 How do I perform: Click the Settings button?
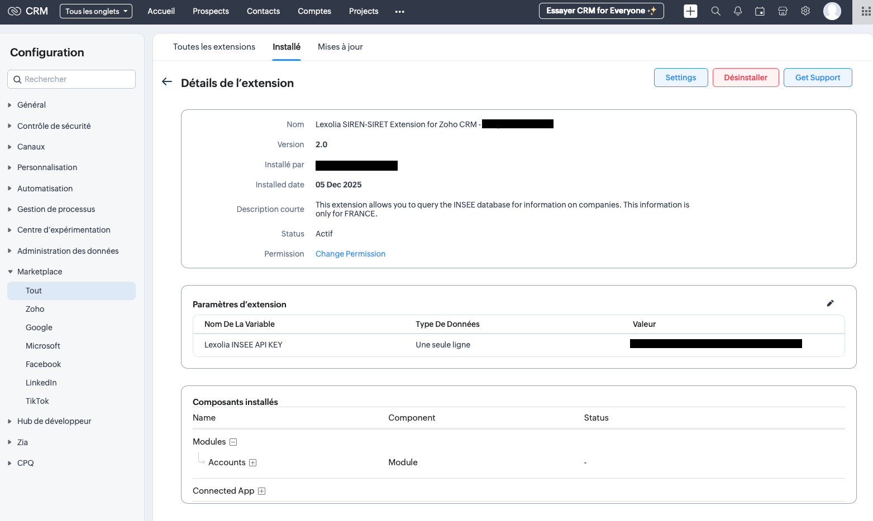[x=681, y=78]
